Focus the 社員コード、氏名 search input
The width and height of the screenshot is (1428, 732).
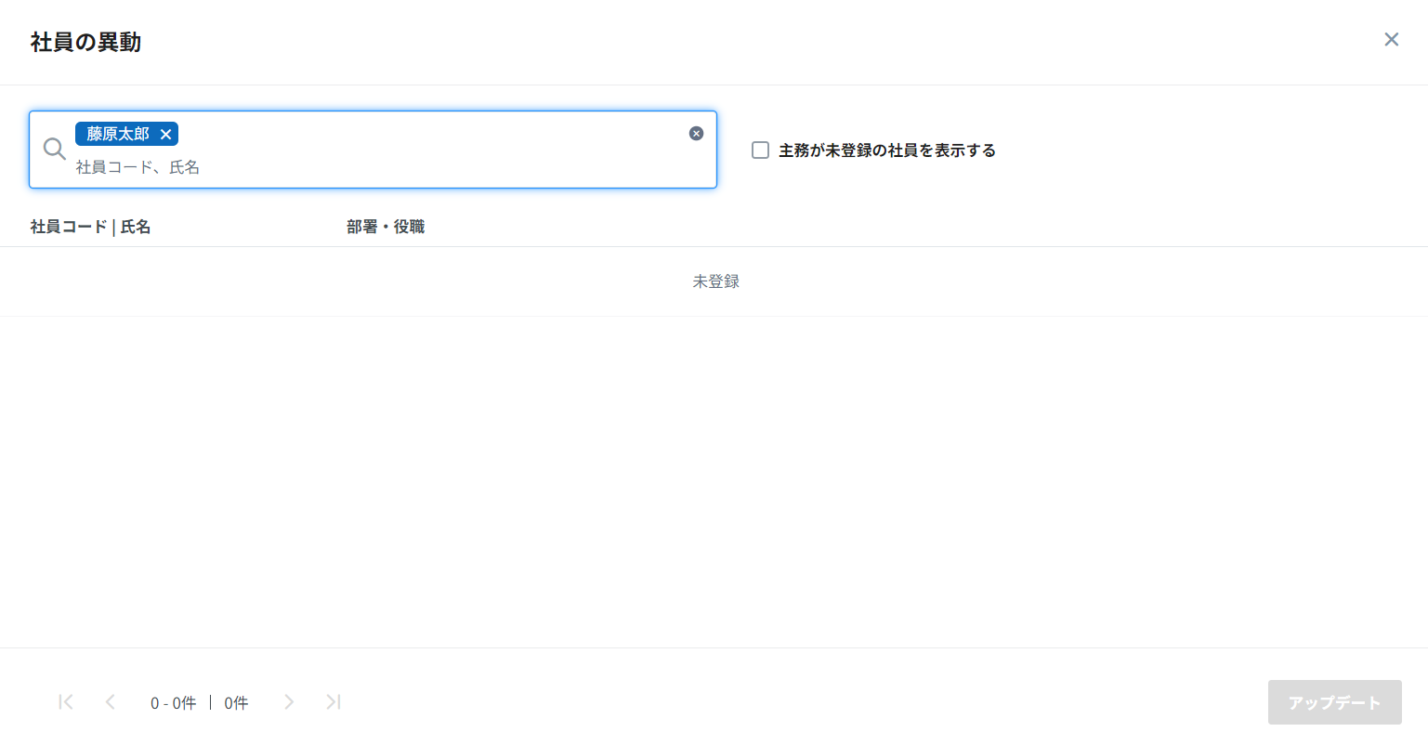(372, 167)
